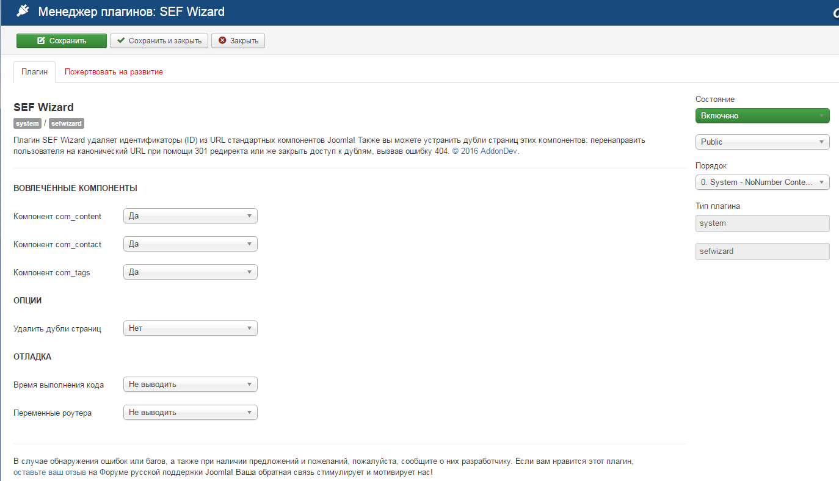839x481 pixels.
Task: Open Пожертвовать на развитие tab
Action: pos(114,71)
